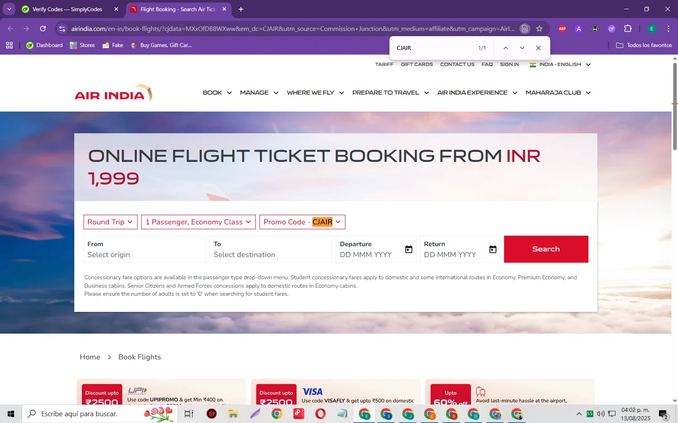This screenshot has width=678, height=423.
Task: Open File Explorer from the taskbar
Action: click(233, 414)
